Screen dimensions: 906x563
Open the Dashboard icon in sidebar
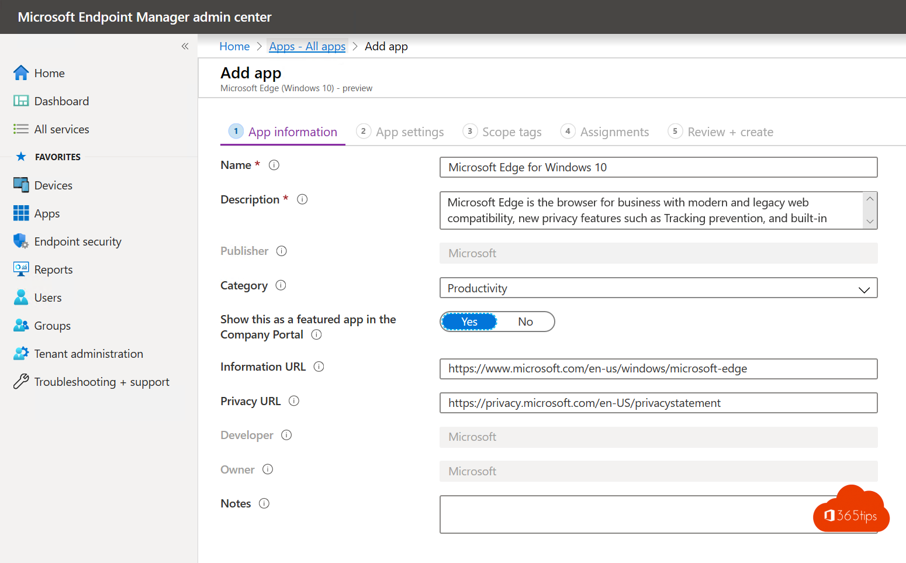coord(21,101)
